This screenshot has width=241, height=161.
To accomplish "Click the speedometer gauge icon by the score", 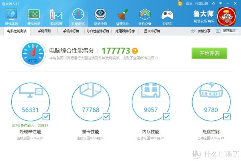I will click(33, 54).
